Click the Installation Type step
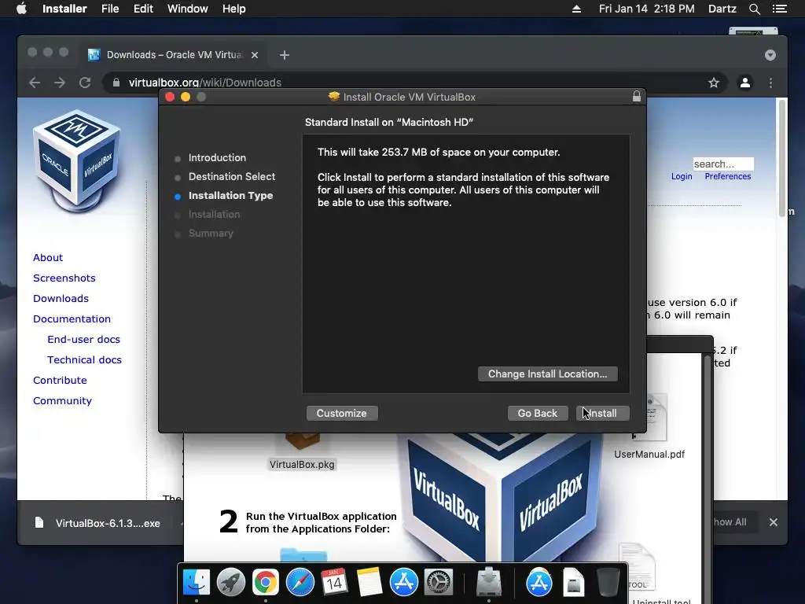Viewport: 805px width, 604px height. coord(230,196)
